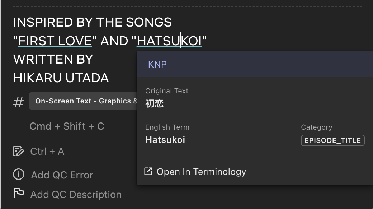
Task: Click the original text 初恋
Action: click(x=155, y=103)
